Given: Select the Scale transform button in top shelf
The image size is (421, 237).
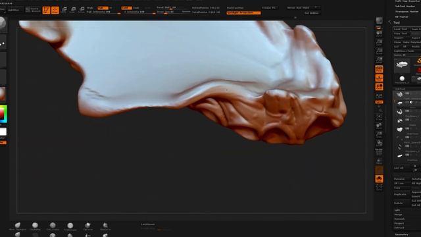Looking at the screenshot, I should pyautogui.click(x=73, y=11).
